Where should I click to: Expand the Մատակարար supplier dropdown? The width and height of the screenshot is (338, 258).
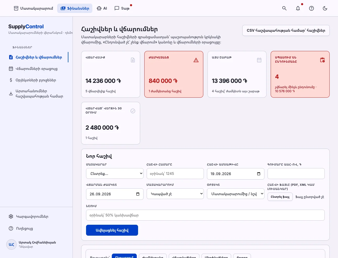115,174
